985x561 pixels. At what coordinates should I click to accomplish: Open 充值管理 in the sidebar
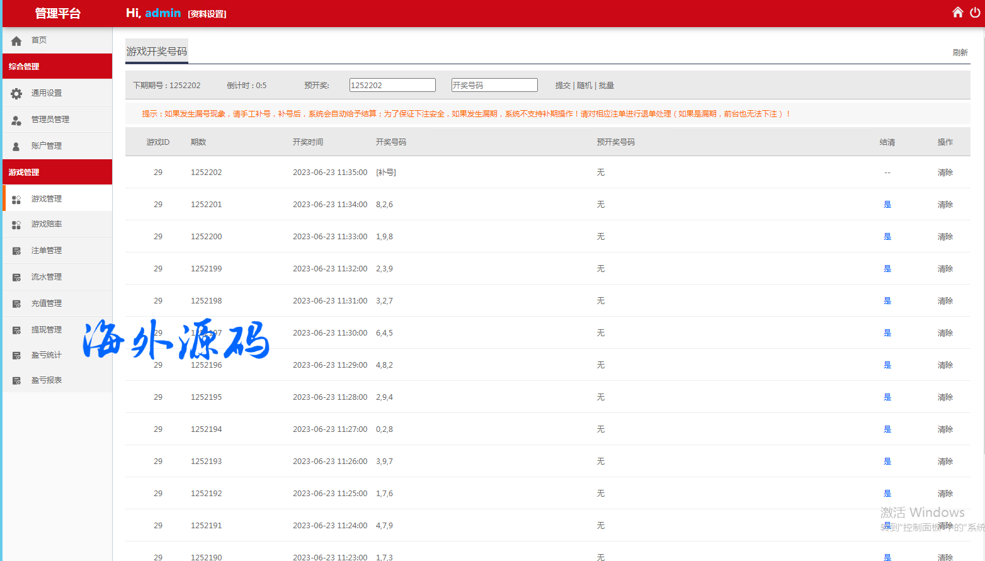point(47,303)
